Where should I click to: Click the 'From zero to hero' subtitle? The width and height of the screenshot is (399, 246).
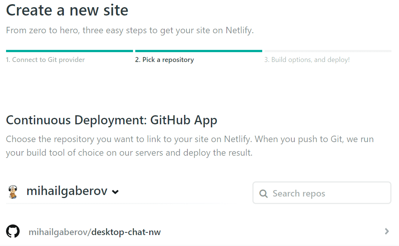point(130,30)
